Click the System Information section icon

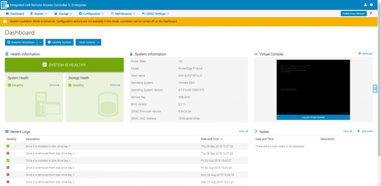[131, 54]
